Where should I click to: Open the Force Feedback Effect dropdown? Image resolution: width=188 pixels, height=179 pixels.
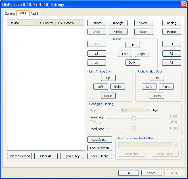(149, 145)
